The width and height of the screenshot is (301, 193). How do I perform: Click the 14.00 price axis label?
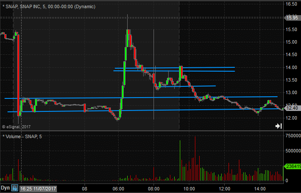click(x=292, y=67)
